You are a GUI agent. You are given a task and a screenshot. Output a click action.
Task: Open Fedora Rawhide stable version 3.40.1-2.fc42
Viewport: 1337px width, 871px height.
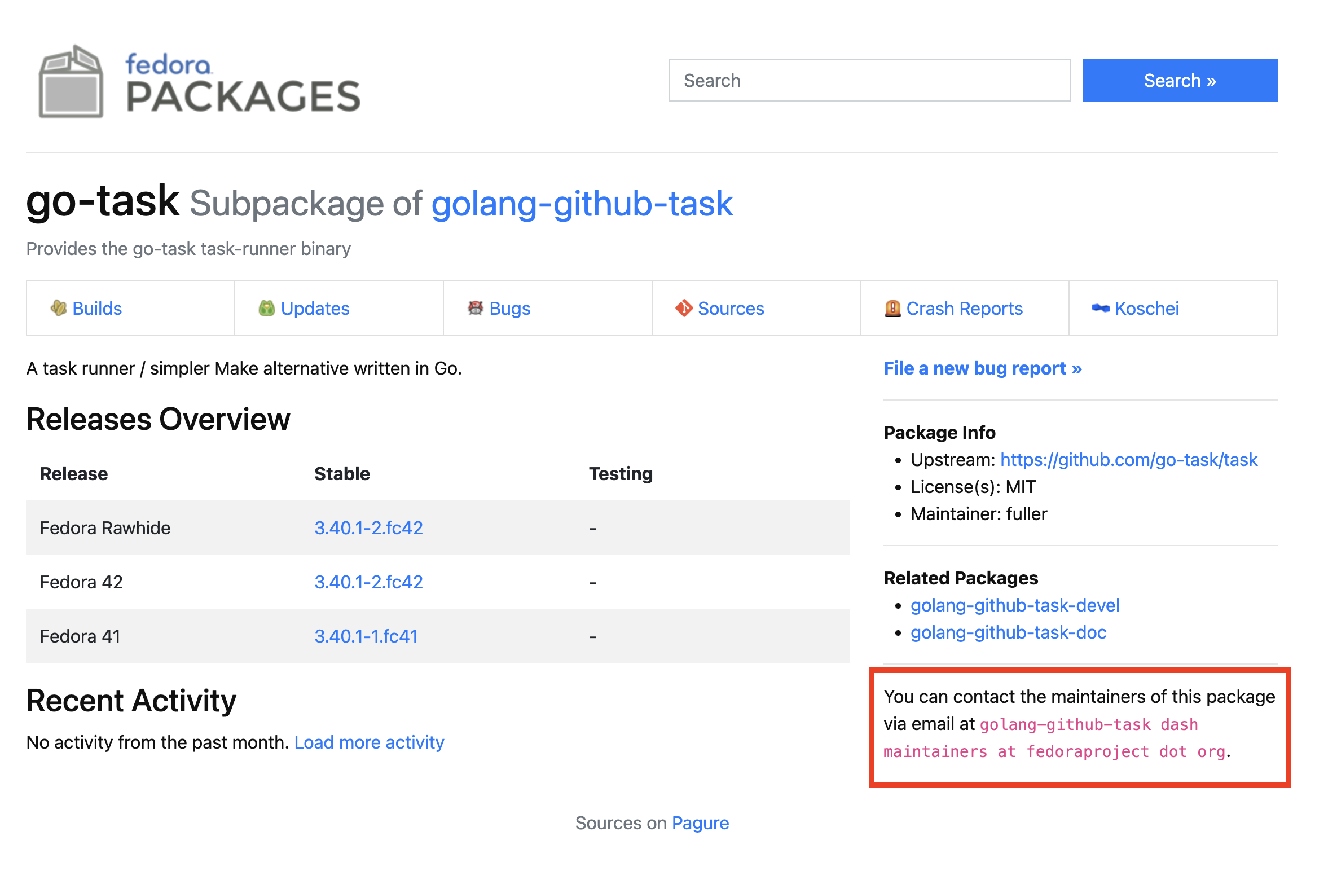click(x=368, y=527)
